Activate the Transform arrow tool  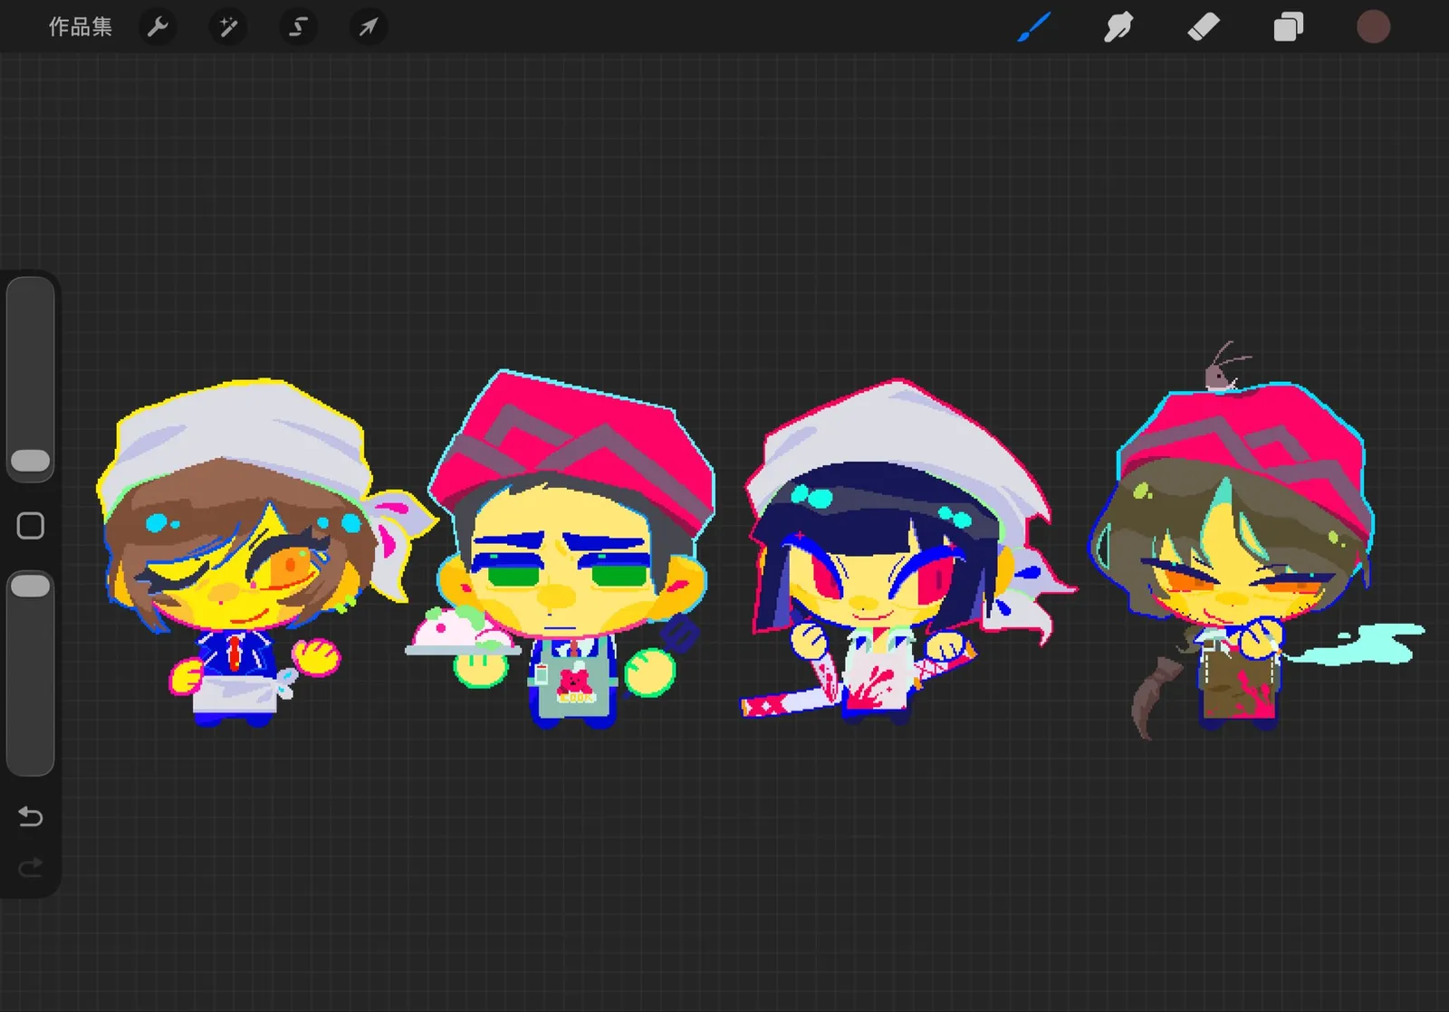tap(368, 27)
